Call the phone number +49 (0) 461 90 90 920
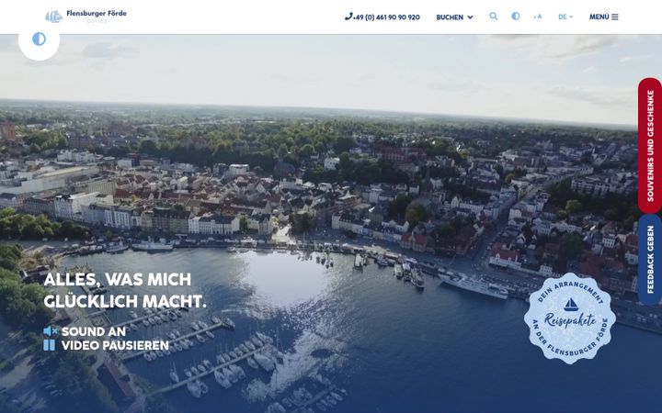Image resolution: width=662 pixels, height=413 pixels. (382, 17)
